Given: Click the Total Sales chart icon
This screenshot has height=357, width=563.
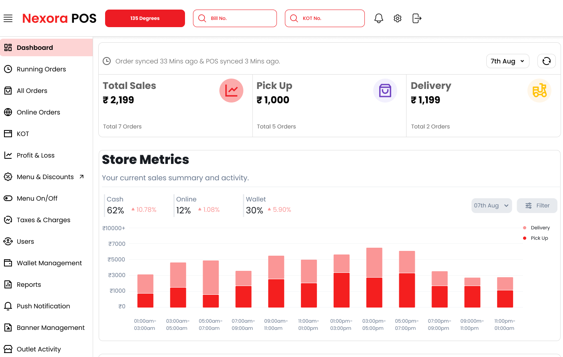Looking at the screenshot, I should coord(231,91).
